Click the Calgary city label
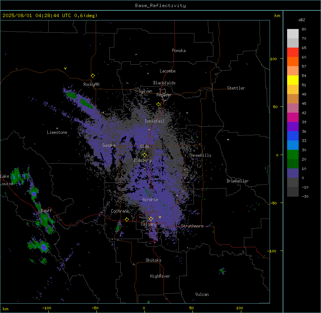 coord(149,224)
